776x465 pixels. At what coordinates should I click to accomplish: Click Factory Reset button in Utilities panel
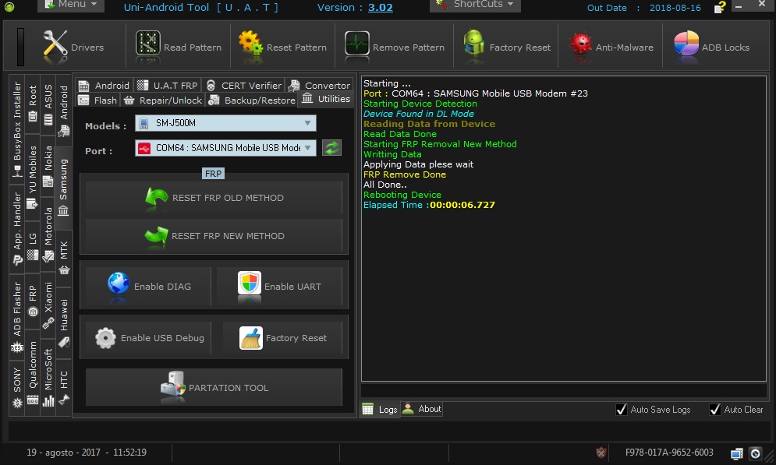coord(282,338)
